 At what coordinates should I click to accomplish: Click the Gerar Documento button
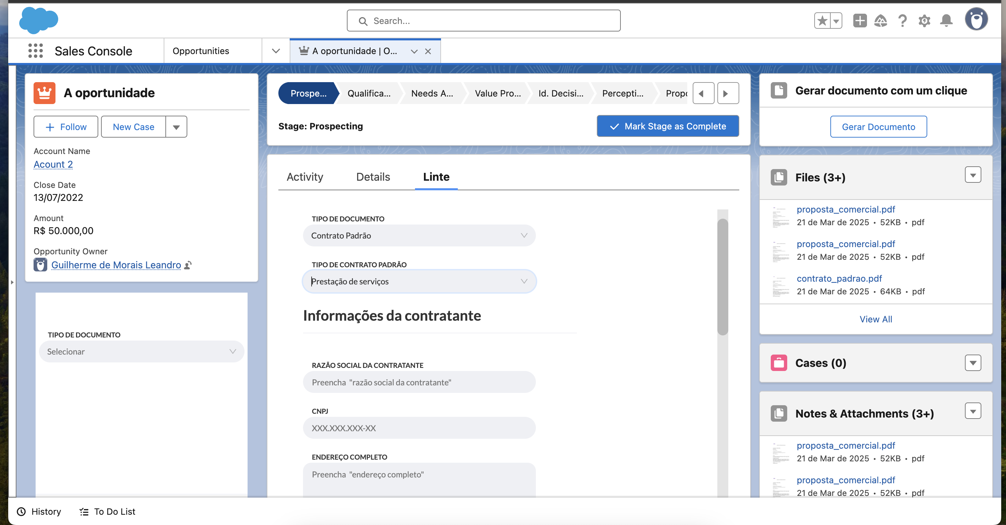(878, 127)
